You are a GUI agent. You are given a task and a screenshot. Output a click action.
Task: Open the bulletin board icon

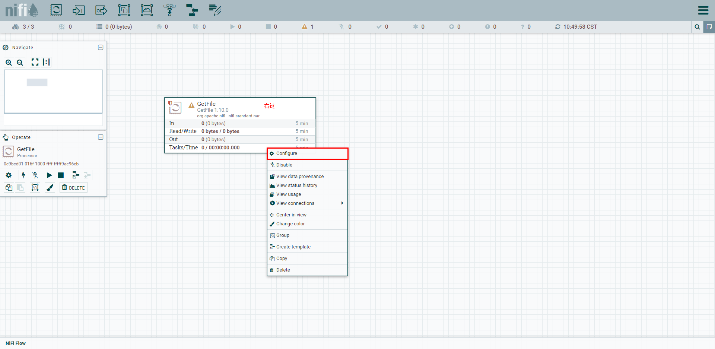click(x=709, y=27)
